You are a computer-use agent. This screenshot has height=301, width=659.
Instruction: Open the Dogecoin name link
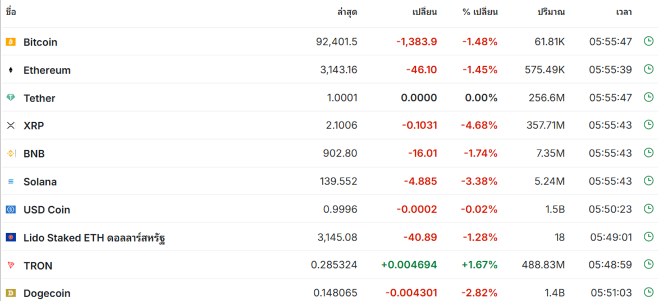47,293
